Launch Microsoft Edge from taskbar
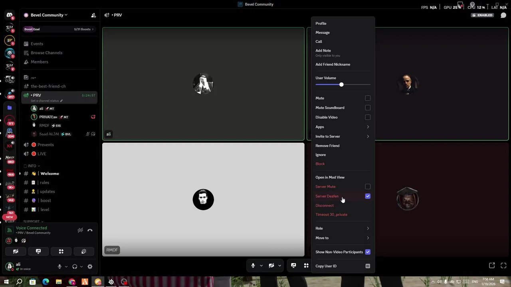The image size is (511, 287). click(x=46, y=282)
